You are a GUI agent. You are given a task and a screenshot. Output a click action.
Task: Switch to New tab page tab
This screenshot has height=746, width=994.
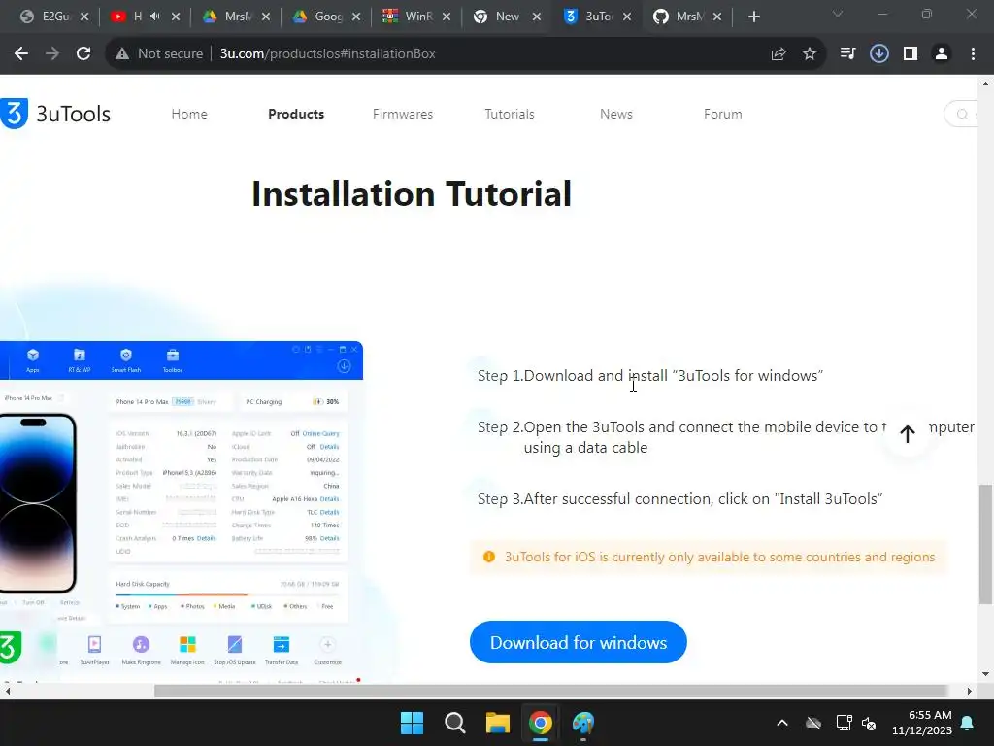(507, 17)
